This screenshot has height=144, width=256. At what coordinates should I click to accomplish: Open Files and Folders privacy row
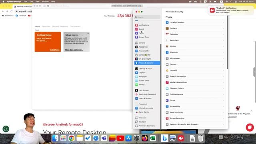(x=195, y=88)
